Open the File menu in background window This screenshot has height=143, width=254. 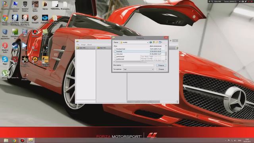[x=78, y=44]
